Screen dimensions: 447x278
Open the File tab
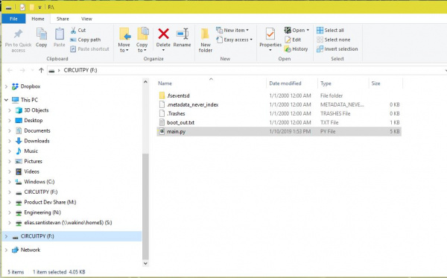[x=13, y=19]
